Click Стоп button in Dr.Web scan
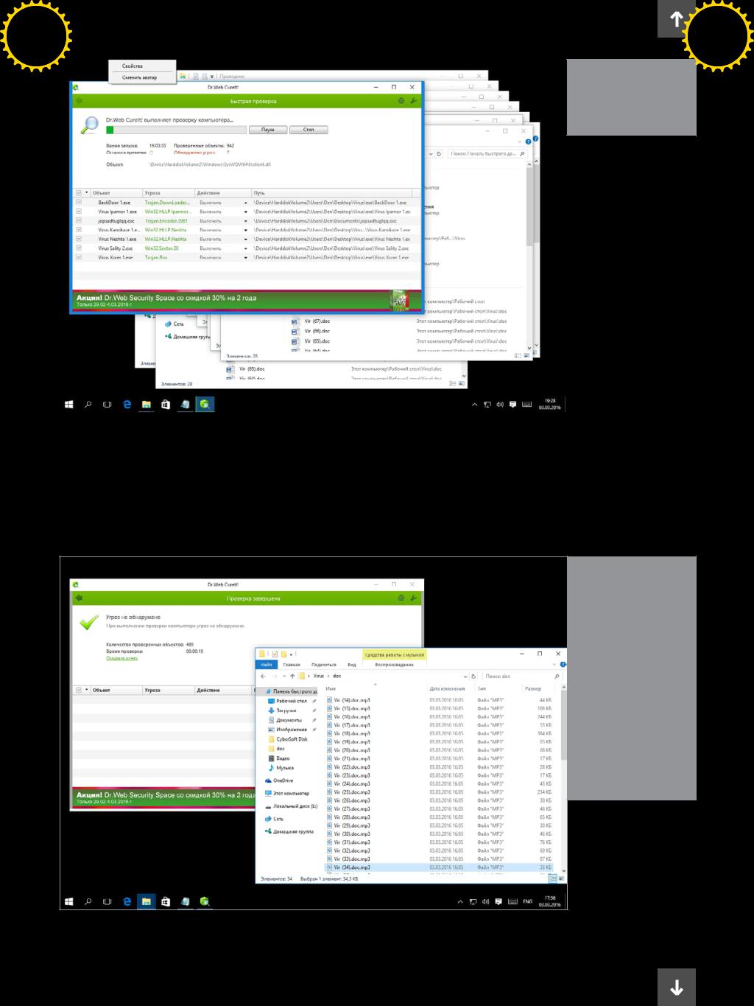The height and width of the screenshot is (1006, 754). 309,130
